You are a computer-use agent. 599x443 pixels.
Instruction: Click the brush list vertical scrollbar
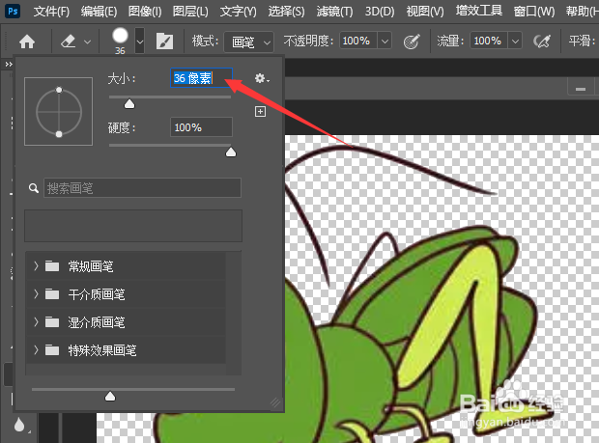tap(234, 313)
